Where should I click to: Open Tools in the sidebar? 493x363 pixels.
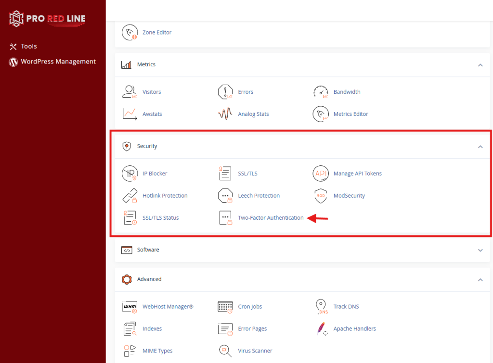pyautogui.click(x=28, y=46)
